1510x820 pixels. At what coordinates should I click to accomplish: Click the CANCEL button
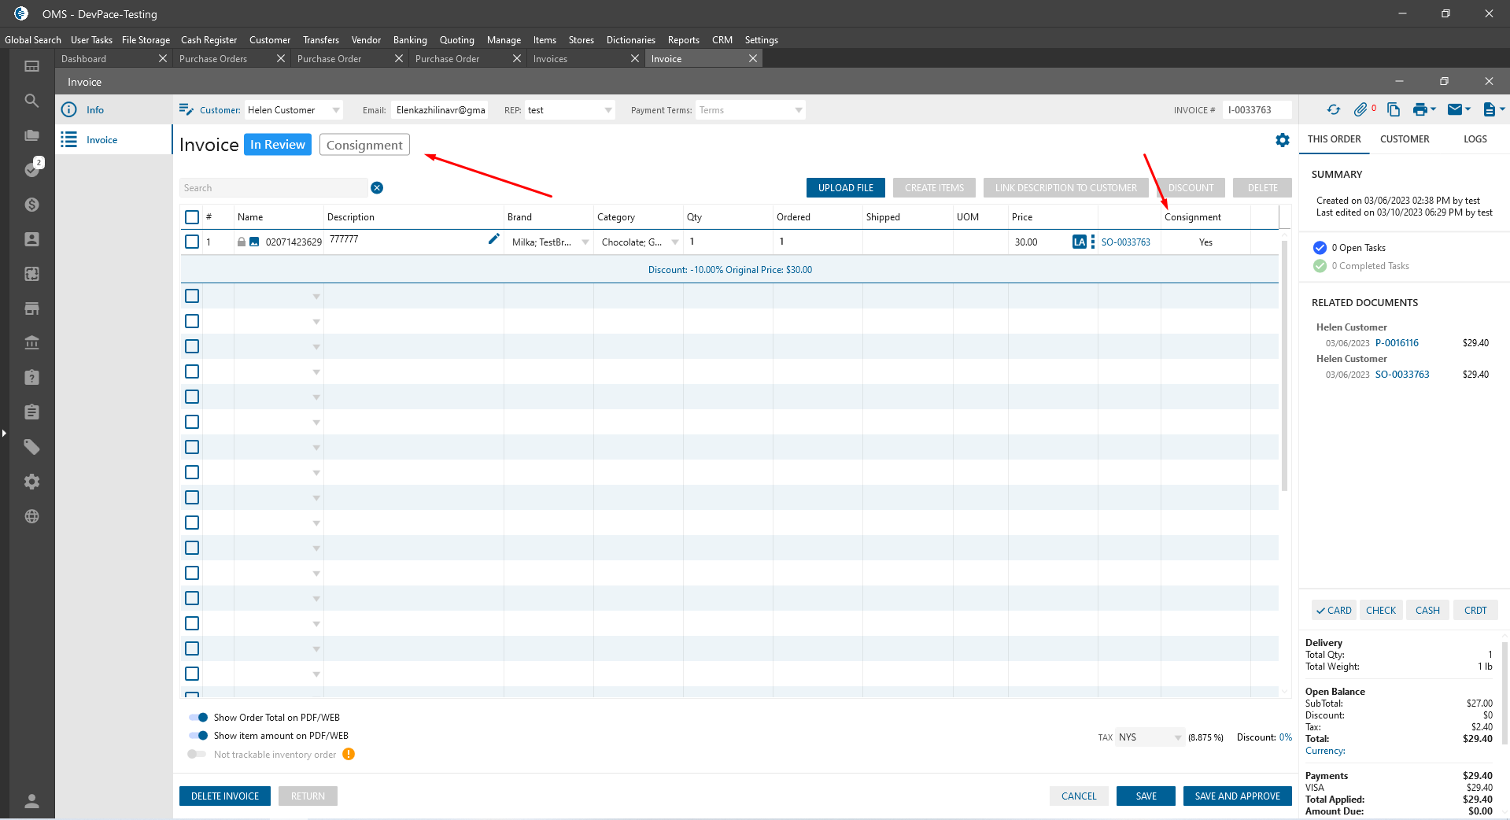[x=1079, y=796]
